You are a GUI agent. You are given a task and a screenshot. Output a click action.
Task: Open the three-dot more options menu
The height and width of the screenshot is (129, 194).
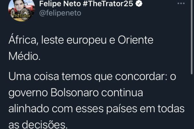181,4
